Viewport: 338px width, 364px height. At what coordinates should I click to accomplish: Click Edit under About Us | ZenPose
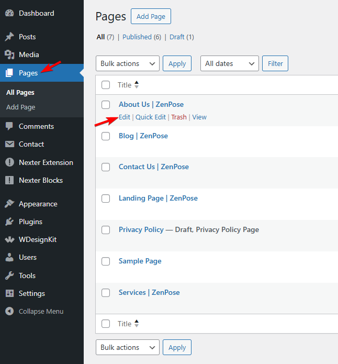125,117
